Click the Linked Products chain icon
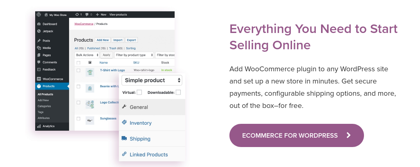 124,154
